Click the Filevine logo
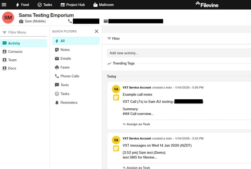251x169 pixels. coord(206,4)
